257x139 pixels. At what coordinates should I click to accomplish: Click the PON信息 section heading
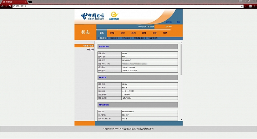pyautogui.click(x=102, y=77)
